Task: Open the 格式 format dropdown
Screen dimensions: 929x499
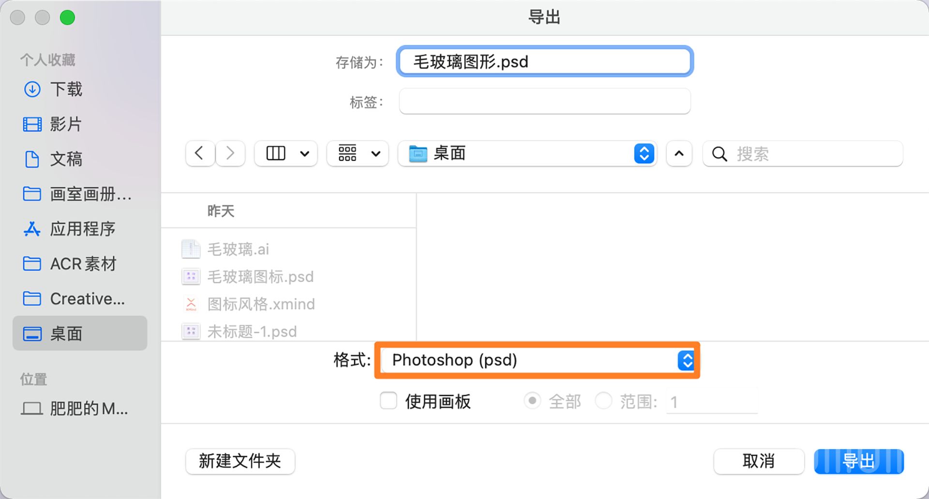Action: point(686,360)
